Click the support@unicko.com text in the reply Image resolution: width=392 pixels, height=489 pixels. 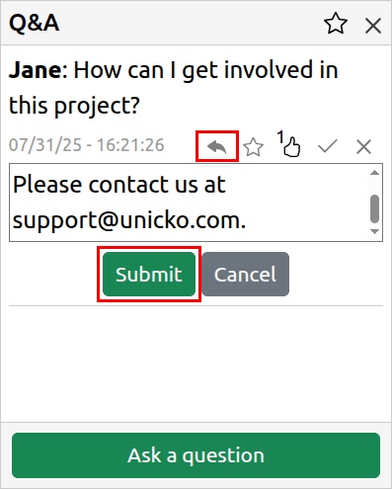click(129, 220)
